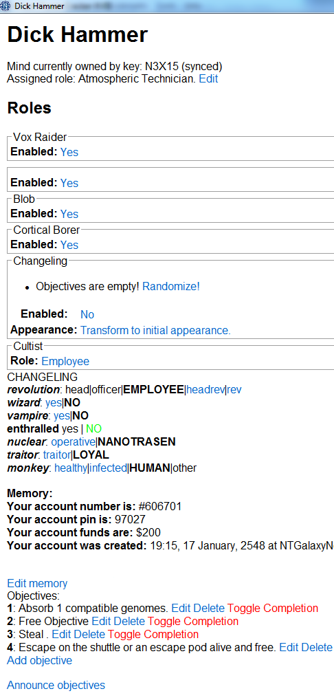This screenshot has height=700, width=334.
Task: Toggle Changeling Enabled No
Action: [x=87, y=314]
